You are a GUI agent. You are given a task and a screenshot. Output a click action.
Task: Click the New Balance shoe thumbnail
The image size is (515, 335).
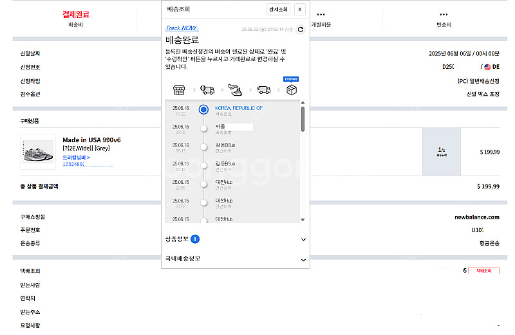click(38, 152)
